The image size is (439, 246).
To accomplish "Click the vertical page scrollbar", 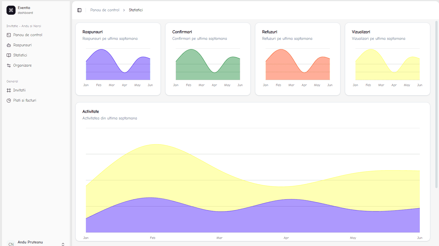I will 436,105.
